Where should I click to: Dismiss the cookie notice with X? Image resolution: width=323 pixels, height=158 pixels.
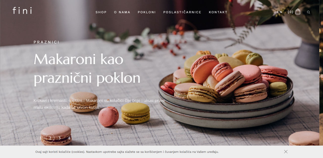286,152
